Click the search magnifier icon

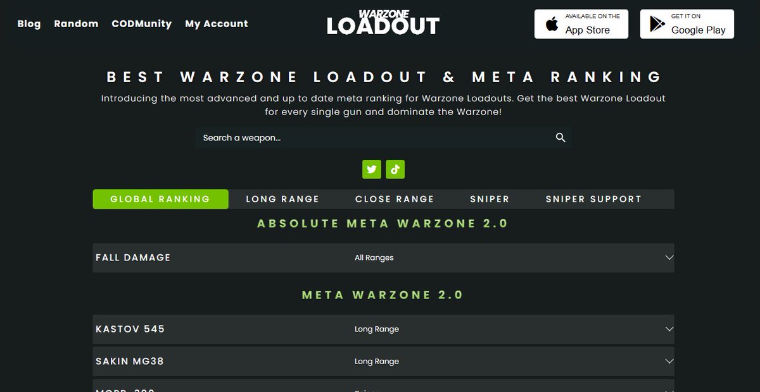click(x=560, y=138)
